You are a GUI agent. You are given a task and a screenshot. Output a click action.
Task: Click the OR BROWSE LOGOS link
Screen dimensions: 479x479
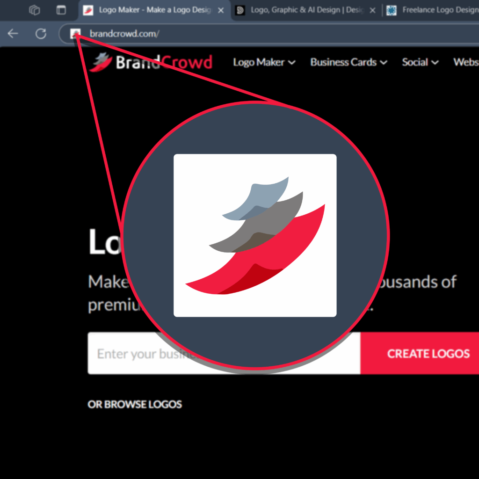coord(135,404)
